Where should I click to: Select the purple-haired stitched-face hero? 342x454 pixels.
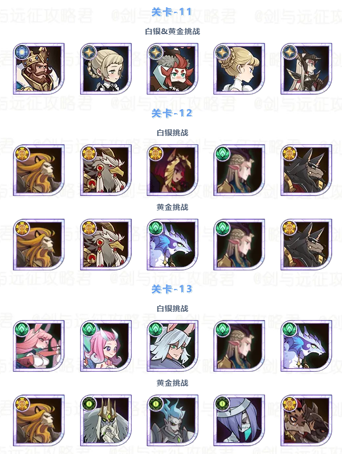[x=239, y=420]
